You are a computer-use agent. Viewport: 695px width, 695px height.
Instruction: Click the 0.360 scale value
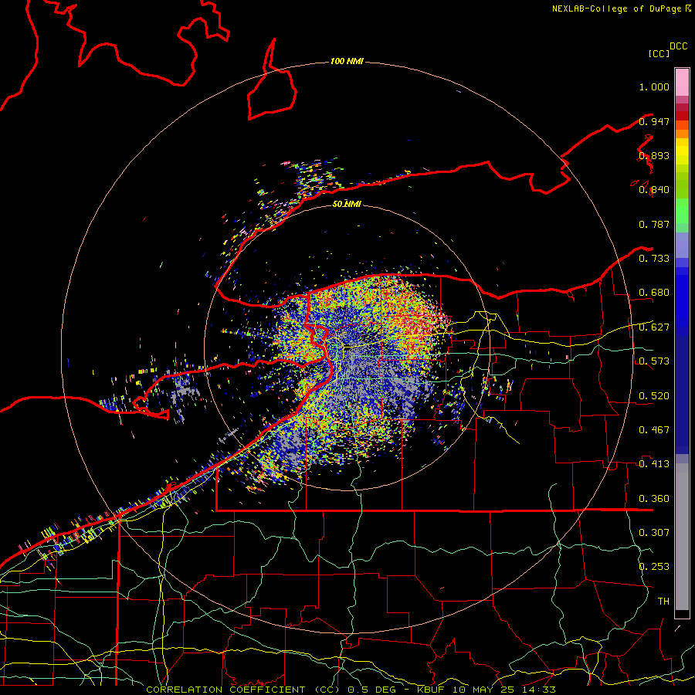click(654, 498)
